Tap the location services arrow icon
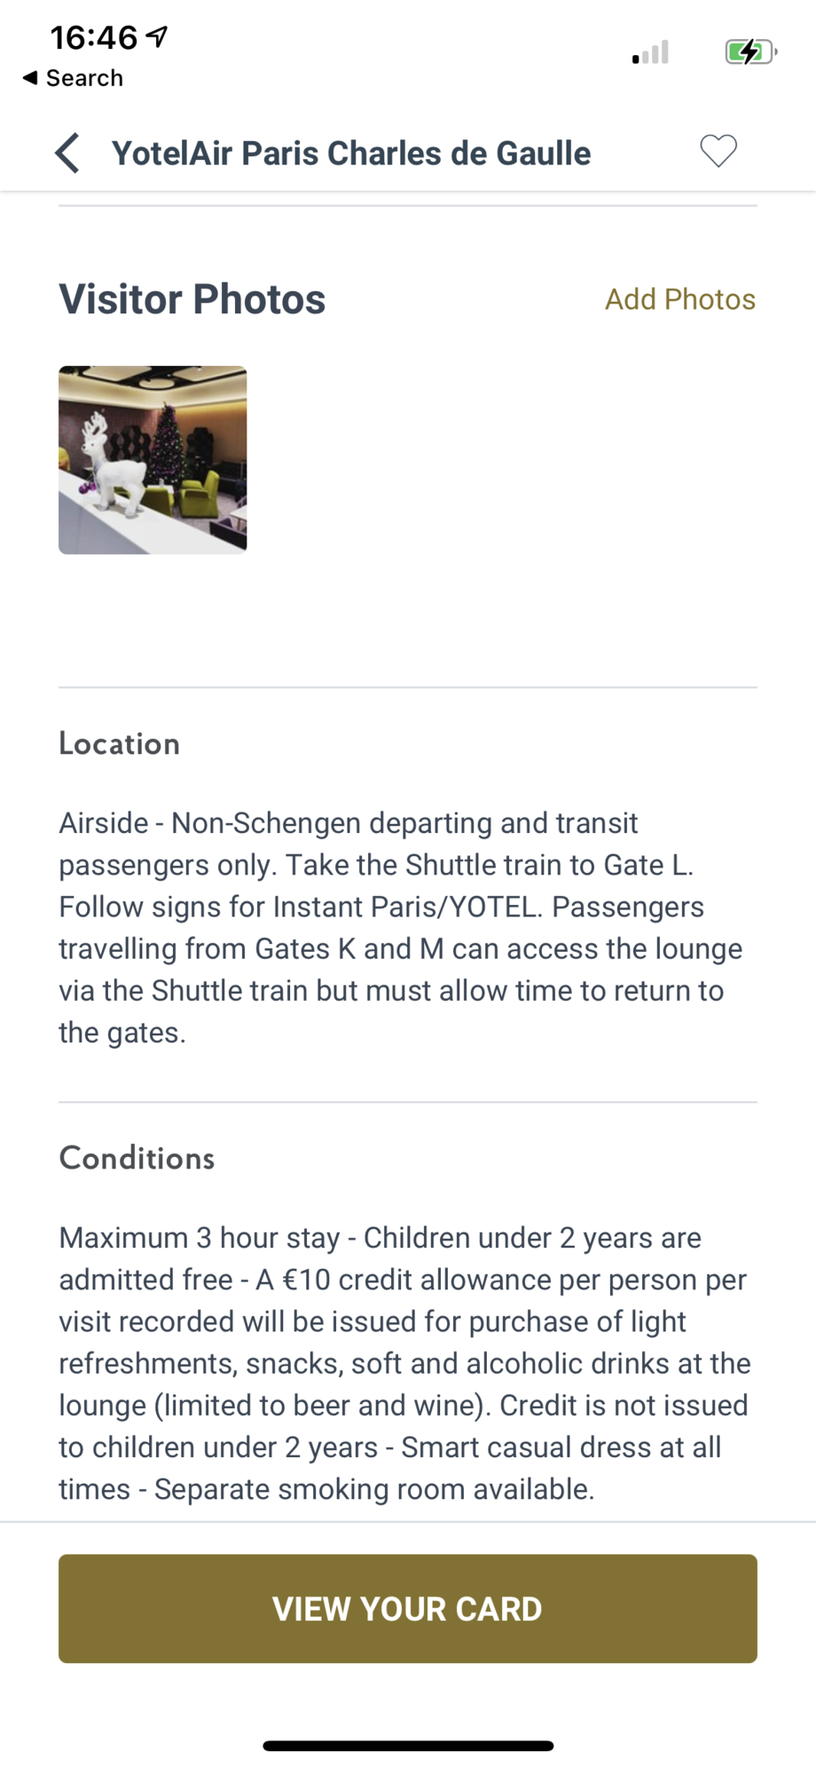The width and height of the screenshot is (816, 1768). tap(157, 36)
